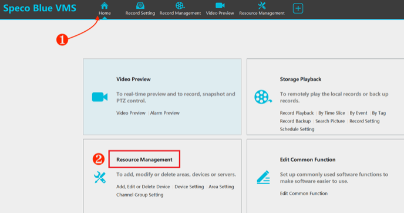404x213 pixels.
Task: Follow the Add, Edit or Delete Device link
Action: 143,187
